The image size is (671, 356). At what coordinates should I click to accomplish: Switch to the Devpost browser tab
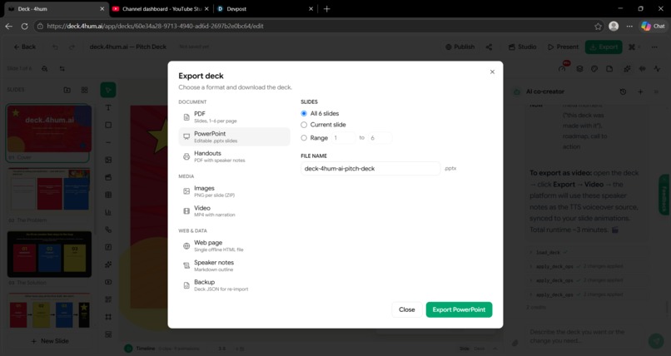point(266,8)
